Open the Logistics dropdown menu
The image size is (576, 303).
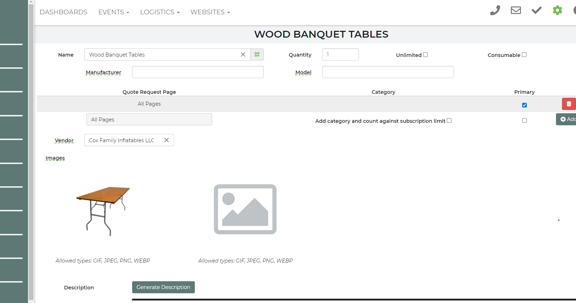(x=160, y=12)
